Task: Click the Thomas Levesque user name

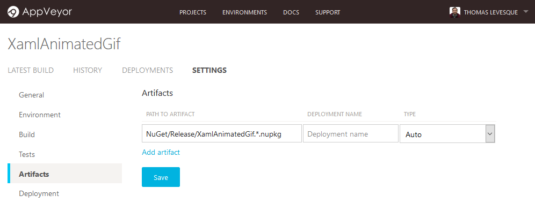Action: point(491,12)
